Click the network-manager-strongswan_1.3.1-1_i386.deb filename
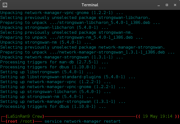The image size is (180, 124). click(112, 52)
